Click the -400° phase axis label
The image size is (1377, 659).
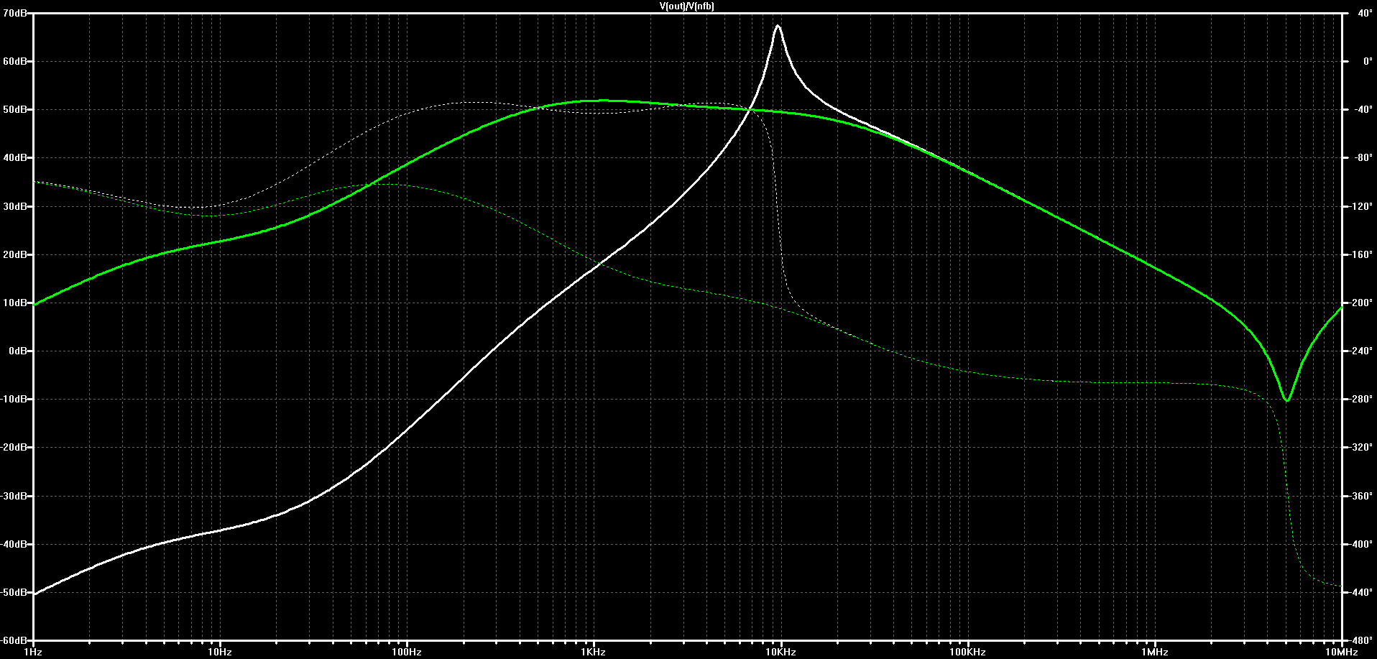(x=1361, y=544)
